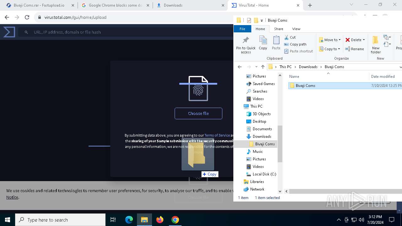Open Task View on taskbar

tap(113, 220)
